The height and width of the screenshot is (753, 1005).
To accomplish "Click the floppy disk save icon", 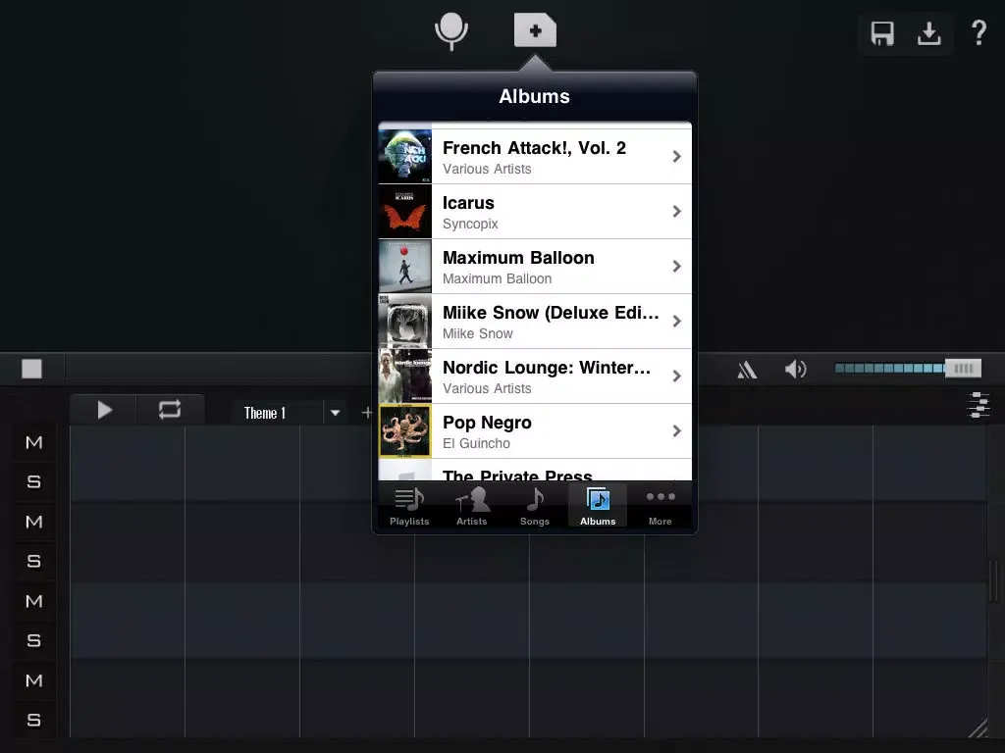I will [x=882, y=33].
